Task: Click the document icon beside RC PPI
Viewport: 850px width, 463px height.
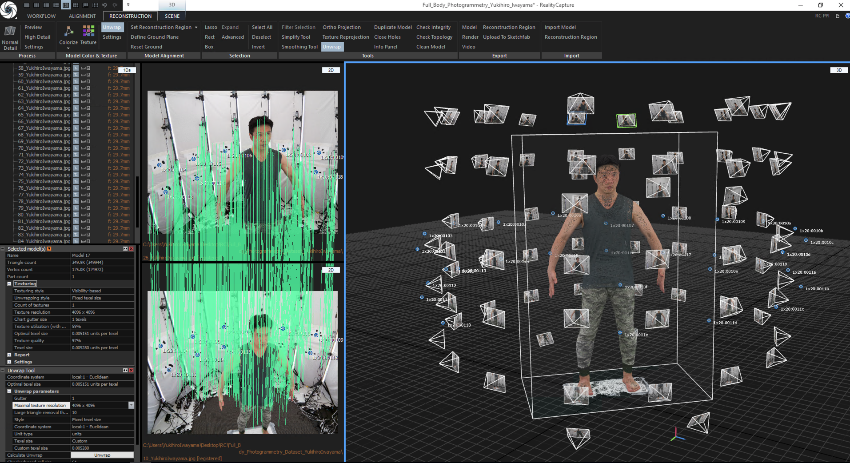Action: [x=838, y=16]
